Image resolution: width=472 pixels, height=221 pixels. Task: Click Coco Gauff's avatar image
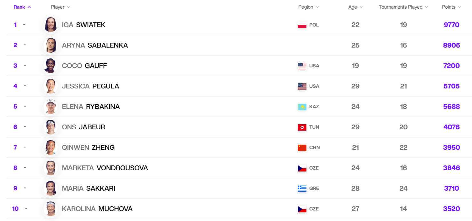[51, 66]
